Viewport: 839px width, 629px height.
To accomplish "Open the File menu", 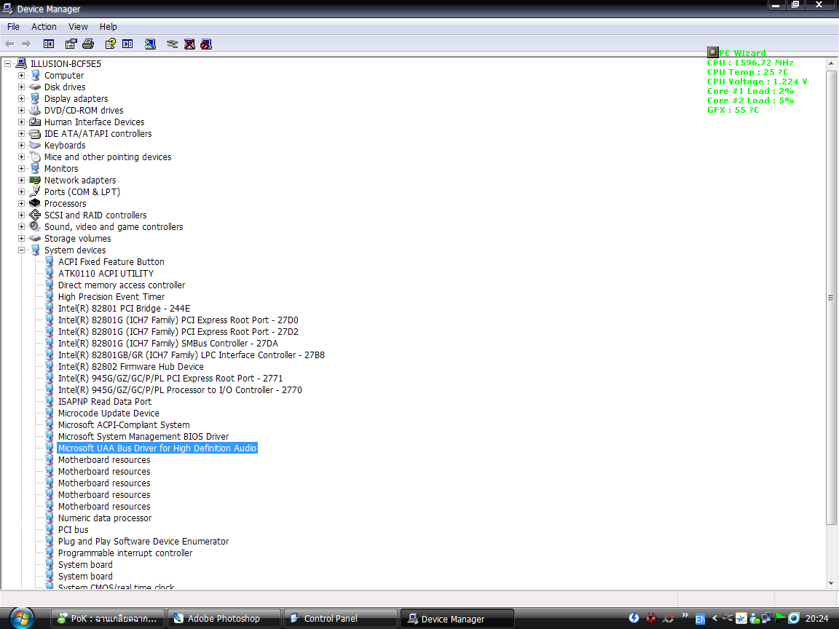I will pyautogui.click(x=13, y=27).
